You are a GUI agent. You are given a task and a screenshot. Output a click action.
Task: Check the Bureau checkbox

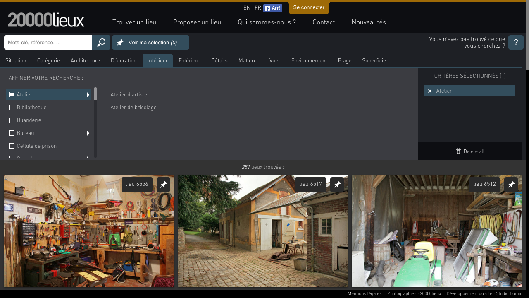tap(12, 133)
